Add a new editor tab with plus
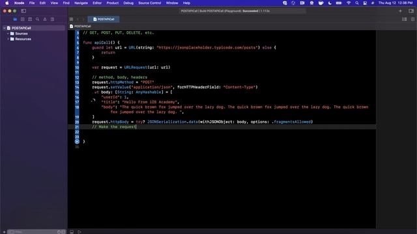417x234 pixels. coord(400,11)
